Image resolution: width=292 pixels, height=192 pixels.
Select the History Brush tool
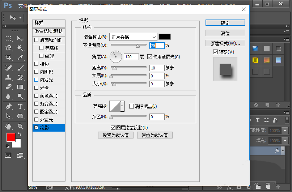pos(20,77)
